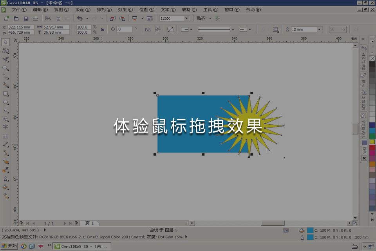The height and width of the screenshot is (251, 376).
Task: Select the Rectangle tool
Action: (x=5, y=94)
